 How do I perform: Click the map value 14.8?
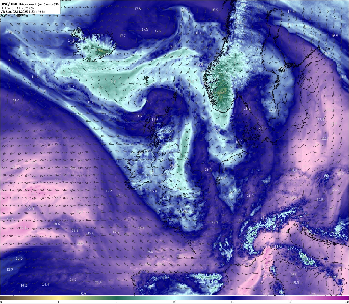coord(291,12)
